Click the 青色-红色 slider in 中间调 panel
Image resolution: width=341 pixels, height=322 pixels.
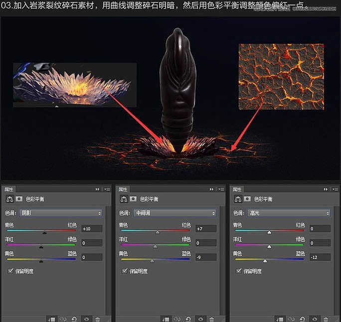(155, 230)
